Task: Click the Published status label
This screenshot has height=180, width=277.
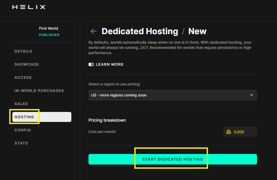Action: (49, 35)
